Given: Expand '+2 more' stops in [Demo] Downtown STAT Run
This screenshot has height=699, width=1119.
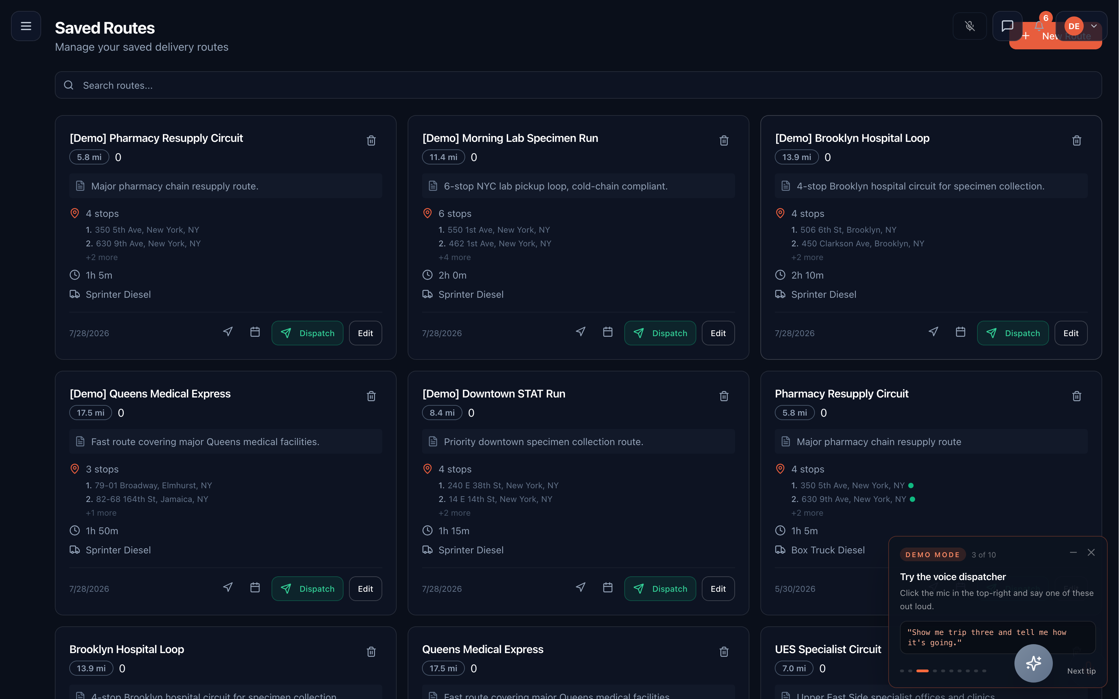Looking at the screenshot, I should pyautogui.click(x=455, y=513).
